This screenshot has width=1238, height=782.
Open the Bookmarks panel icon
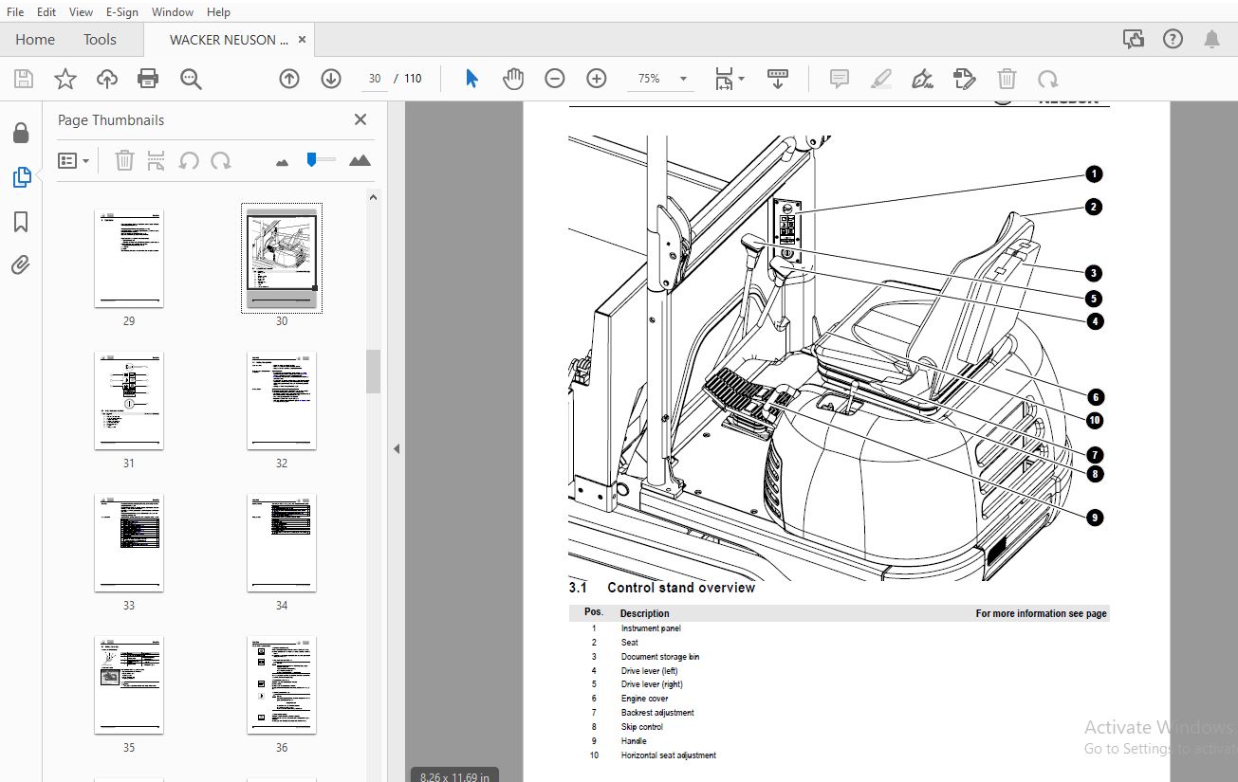click(21, 222)
